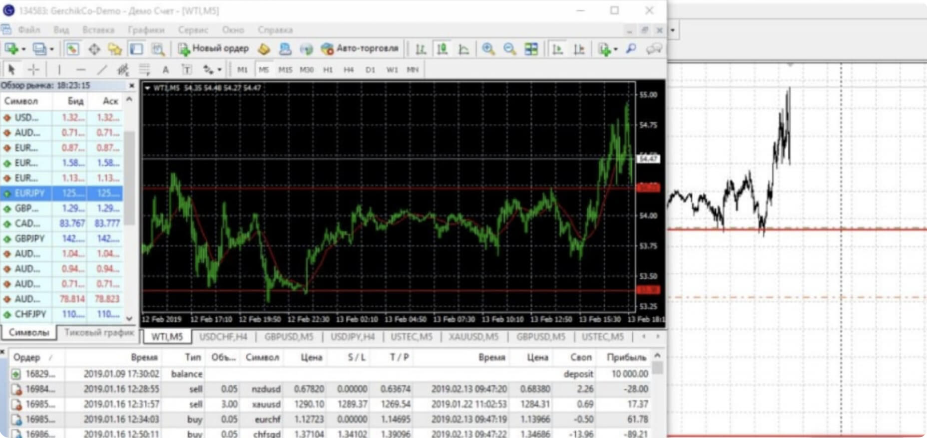Select the horizontal line drawing tool
Screen dimensions: 927x438
[80, 69]
